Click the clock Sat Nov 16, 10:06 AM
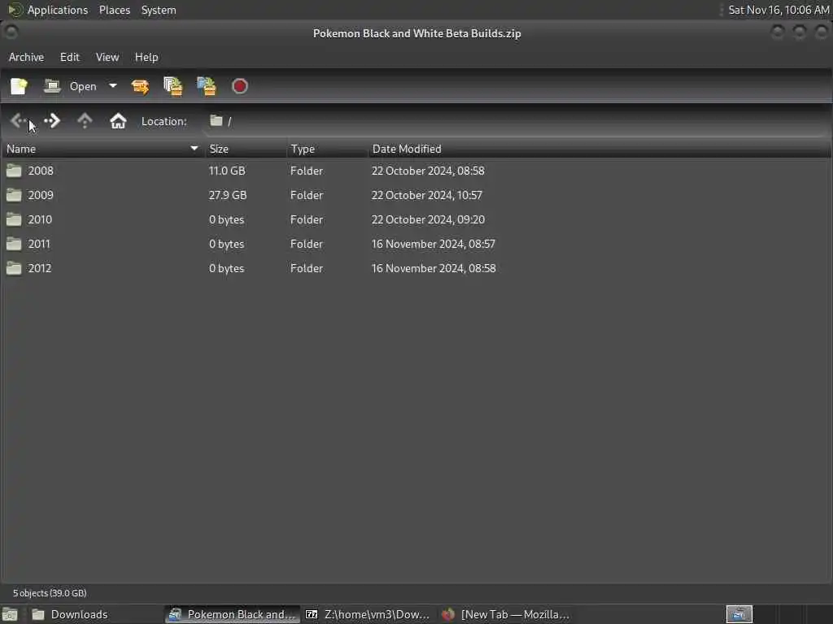833x624 pixels. pyautogui.click(x=778, y=10)
